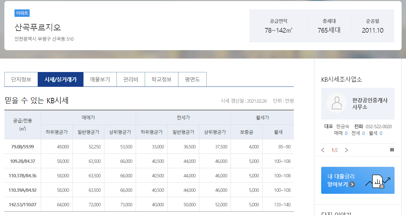Click 72,000 매매 일반평균가 value

[95, 205]
